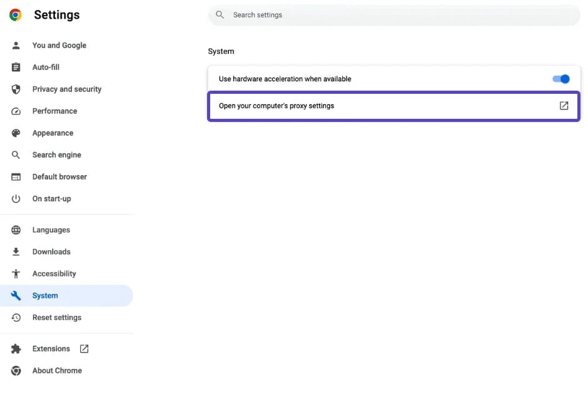Click the Languages sidebar entry
Image resolution: width=588 pixels, height=394 pixels.
tap(50, 230)
